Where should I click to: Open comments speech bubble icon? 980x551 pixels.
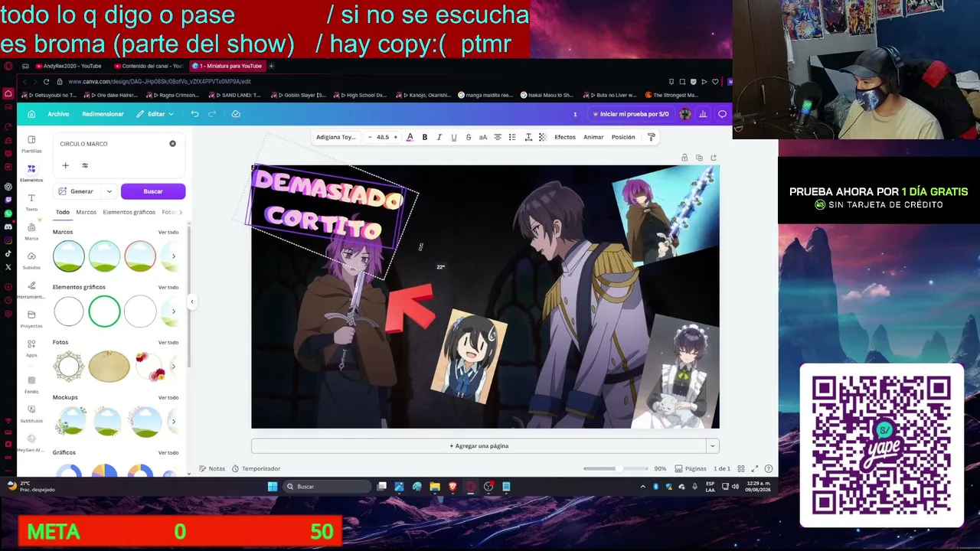click(722, 114)
